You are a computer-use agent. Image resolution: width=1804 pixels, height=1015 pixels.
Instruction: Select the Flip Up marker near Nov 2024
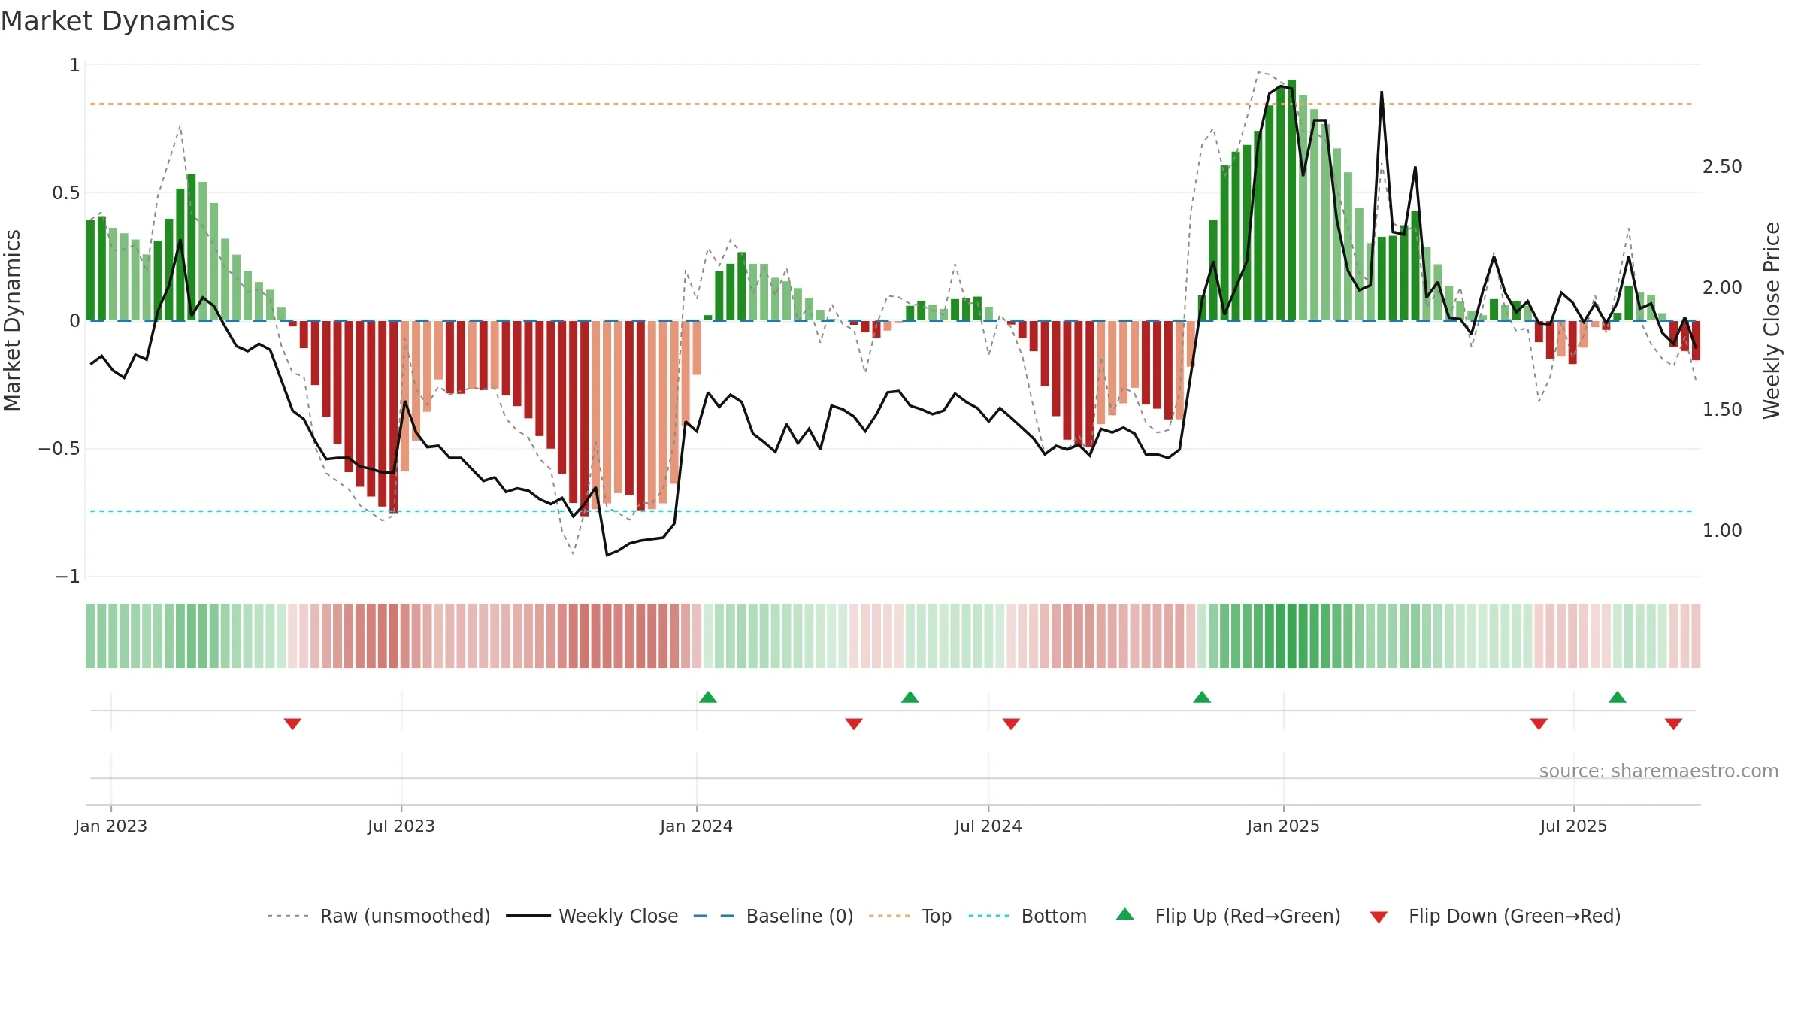tap(1202, 697)
